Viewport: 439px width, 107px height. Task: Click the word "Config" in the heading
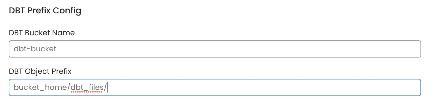coord(67,11)
